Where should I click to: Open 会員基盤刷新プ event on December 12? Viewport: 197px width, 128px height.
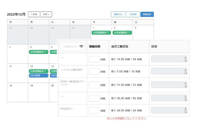38,71
